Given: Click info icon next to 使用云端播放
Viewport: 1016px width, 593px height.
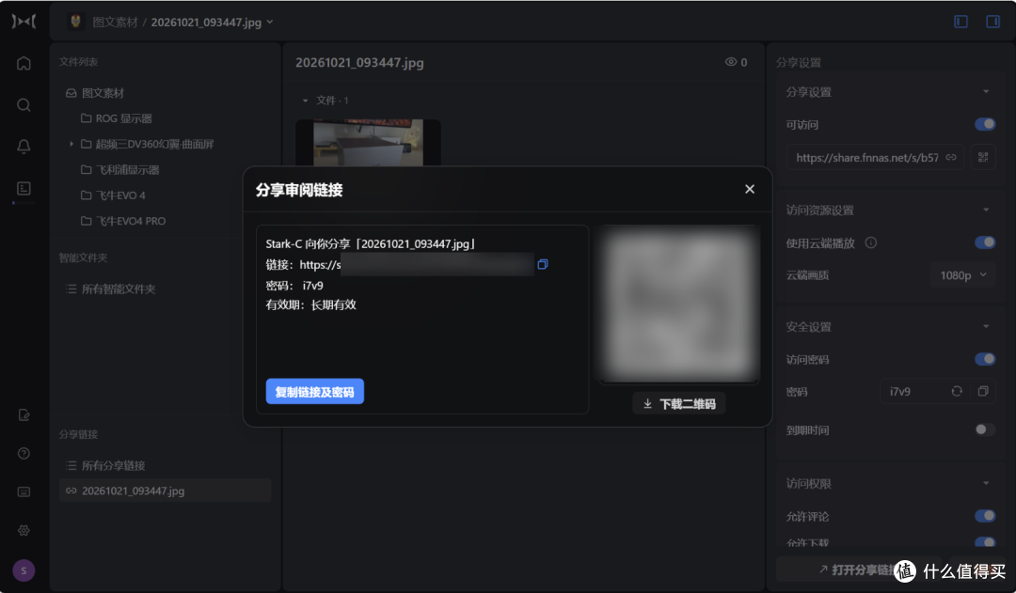Looking at the screenshot, I should point(871,242).
